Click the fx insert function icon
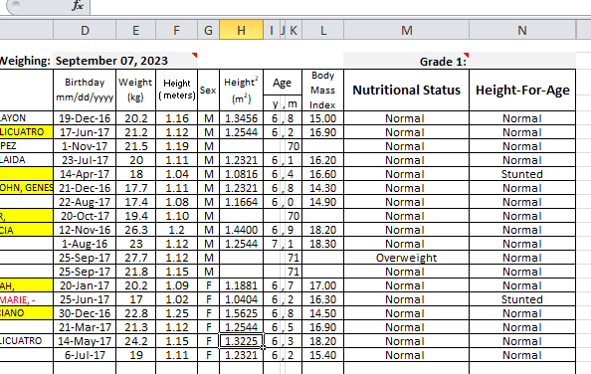The image size is (591, 374). (x=78, y=6)
